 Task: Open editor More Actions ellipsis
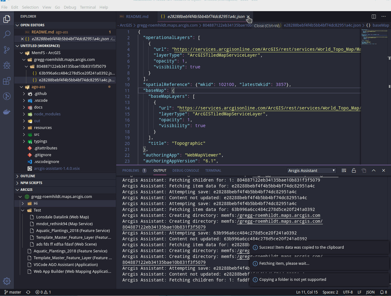point(384,16)
